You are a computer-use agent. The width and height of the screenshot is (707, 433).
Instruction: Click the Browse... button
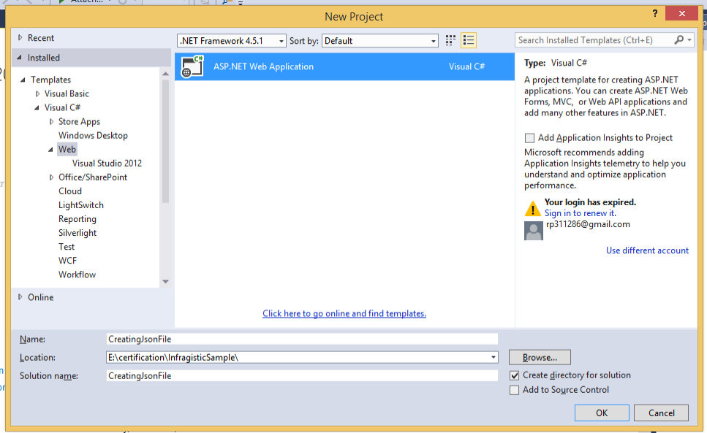pyautogui.click(x=540, y=357)
